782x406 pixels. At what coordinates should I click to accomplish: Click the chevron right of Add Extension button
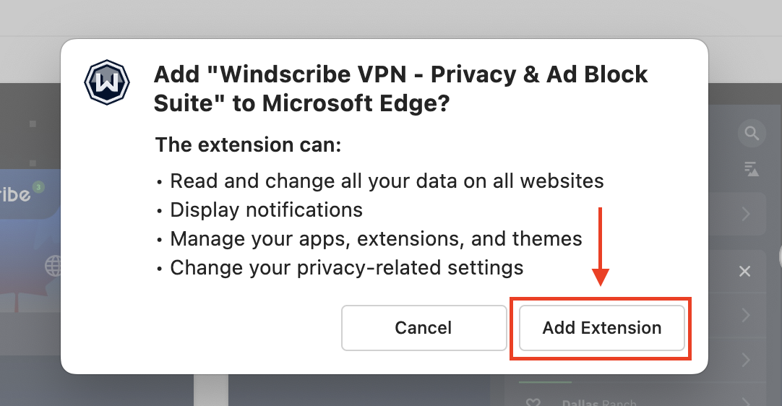[746, 316]
